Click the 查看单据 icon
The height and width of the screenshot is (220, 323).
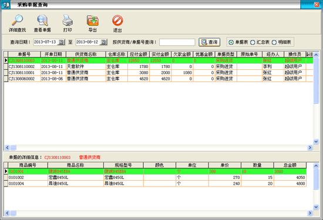[42, 23]
